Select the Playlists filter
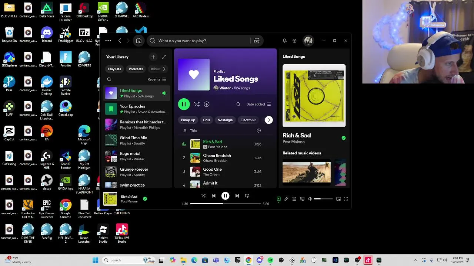 point(114,69)
